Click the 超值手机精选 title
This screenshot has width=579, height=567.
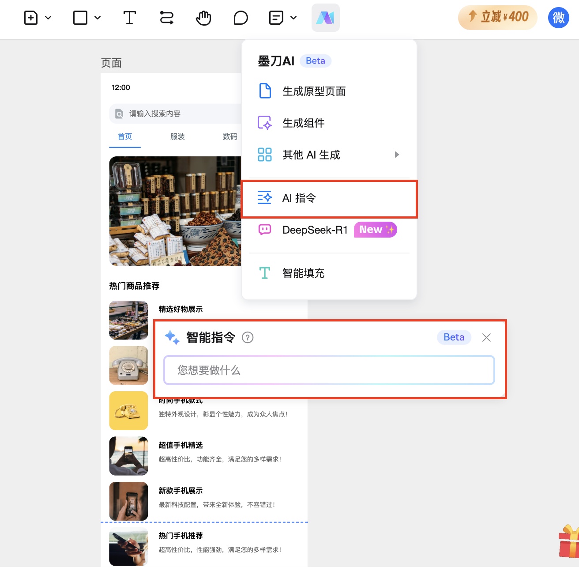(x=181, y=445)
